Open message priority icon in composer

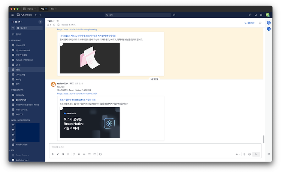click(x=100, y=154)
